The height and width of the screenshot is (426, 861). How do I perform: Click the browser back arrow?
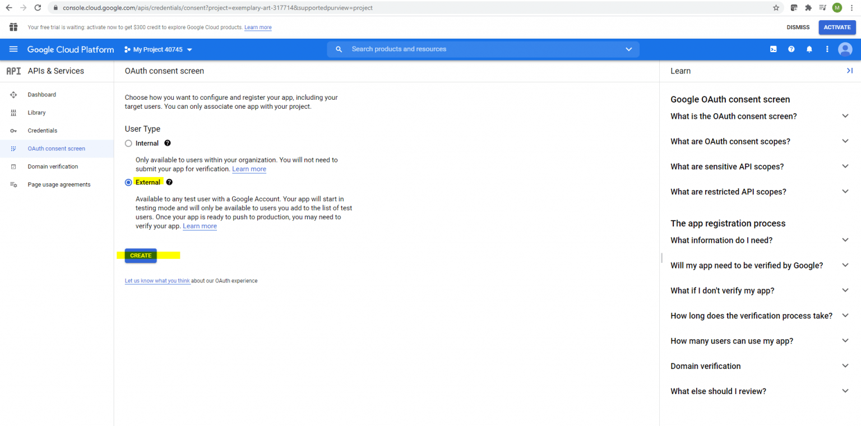(9, 8)
